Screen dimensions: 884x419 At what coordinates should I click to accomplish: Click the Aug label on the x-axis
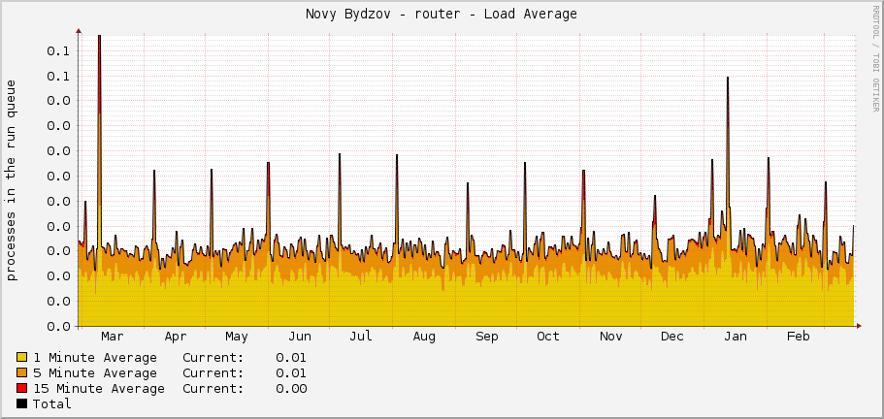[424, 337]
